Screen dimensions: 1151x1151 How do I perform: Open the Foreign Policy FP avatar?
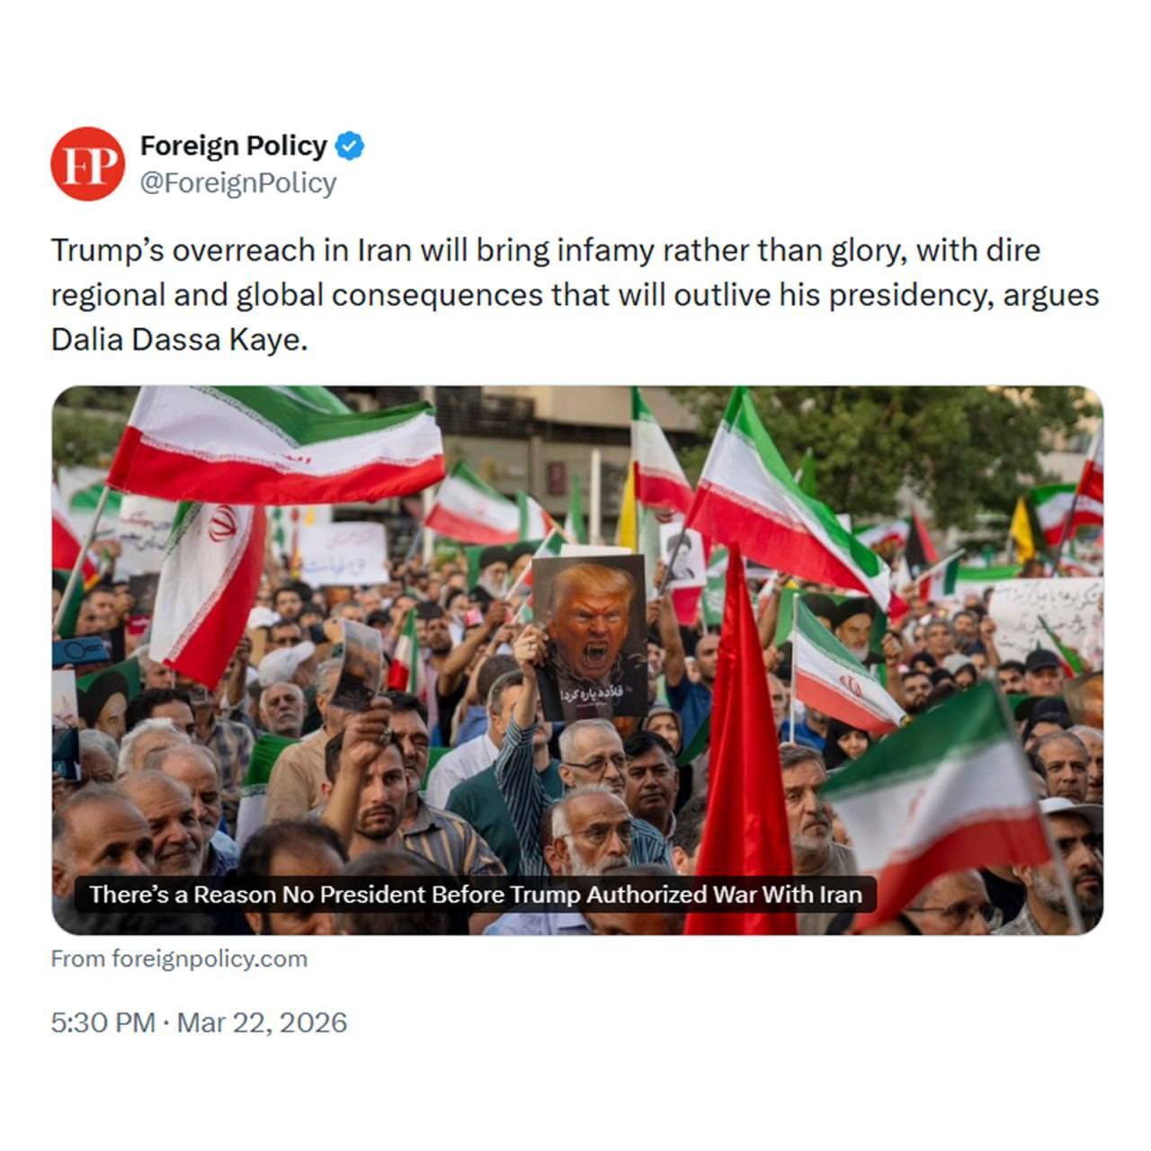point(86,164)
